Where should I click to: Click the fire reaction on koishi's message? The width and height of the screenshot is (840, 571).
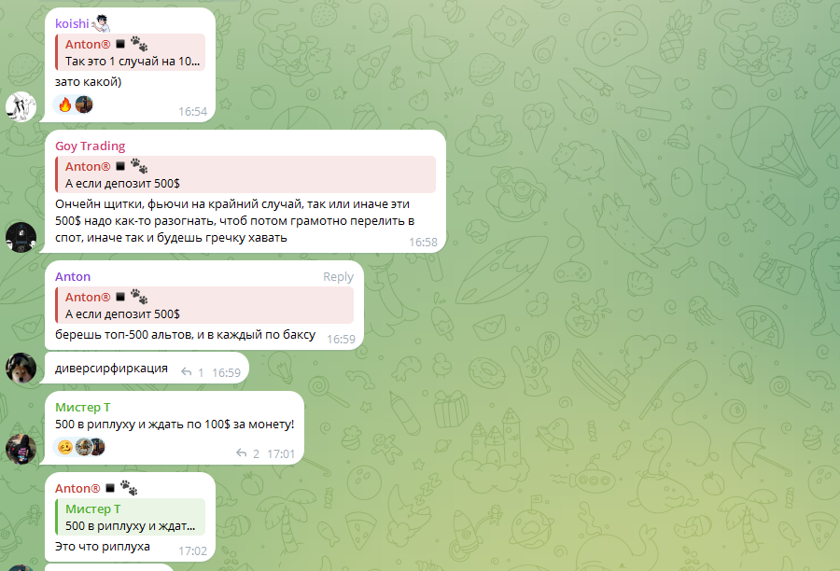coord(64,104)
